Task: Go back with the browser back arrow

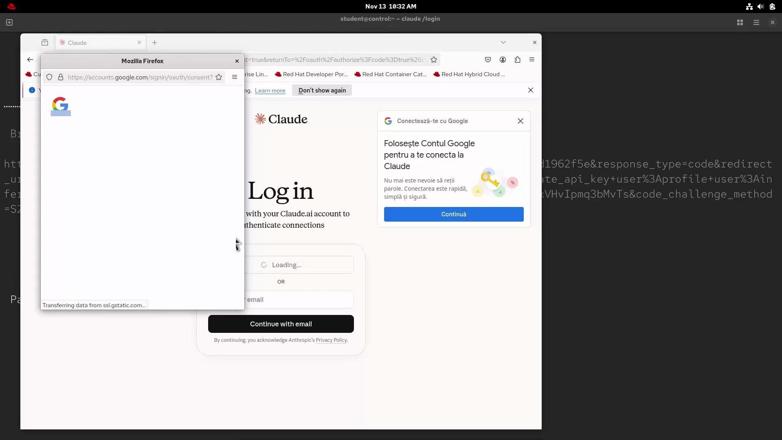Action: [30, 59]
